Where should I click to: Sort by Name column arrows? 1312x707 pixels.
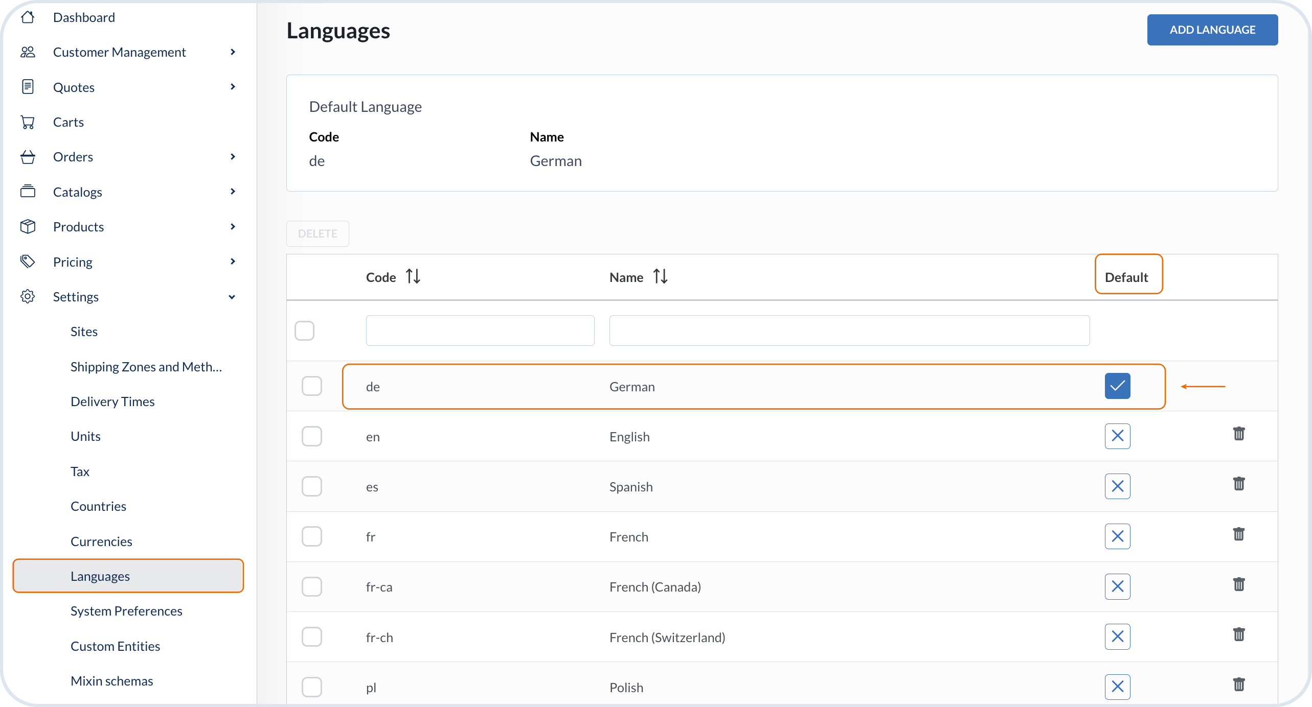click(660, 276)
